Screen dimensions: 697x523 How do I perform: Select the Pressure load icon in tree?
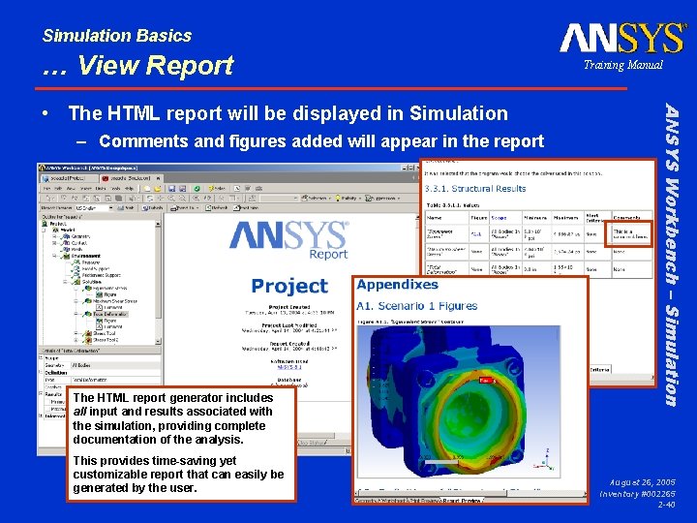[76, 262]
